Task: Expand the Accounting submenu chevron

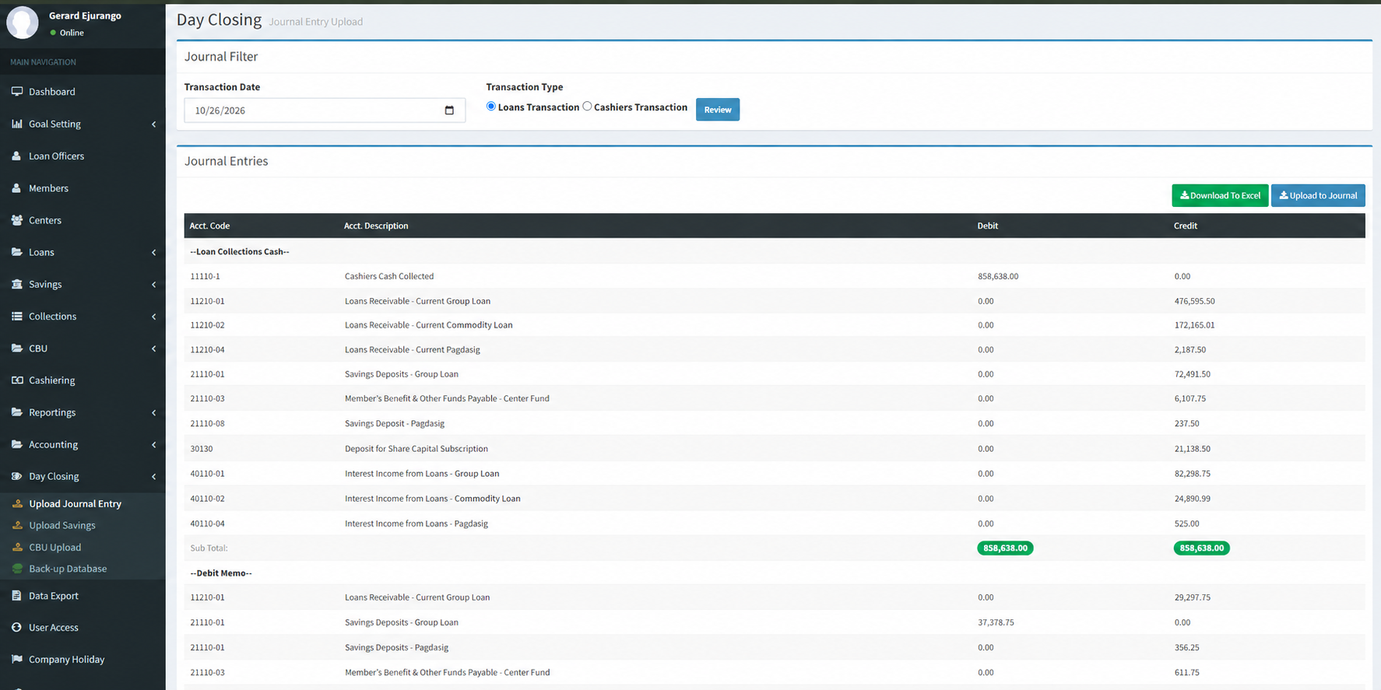Action: pyautogui.click(x=153, y=445)
